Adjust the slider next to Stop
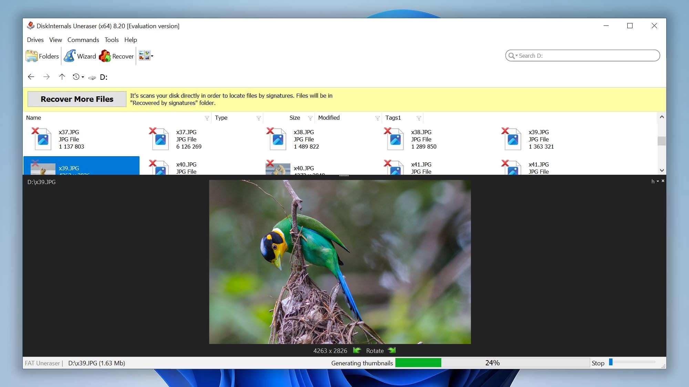Viewport: 689px width, 387px height. coord(611,362)
